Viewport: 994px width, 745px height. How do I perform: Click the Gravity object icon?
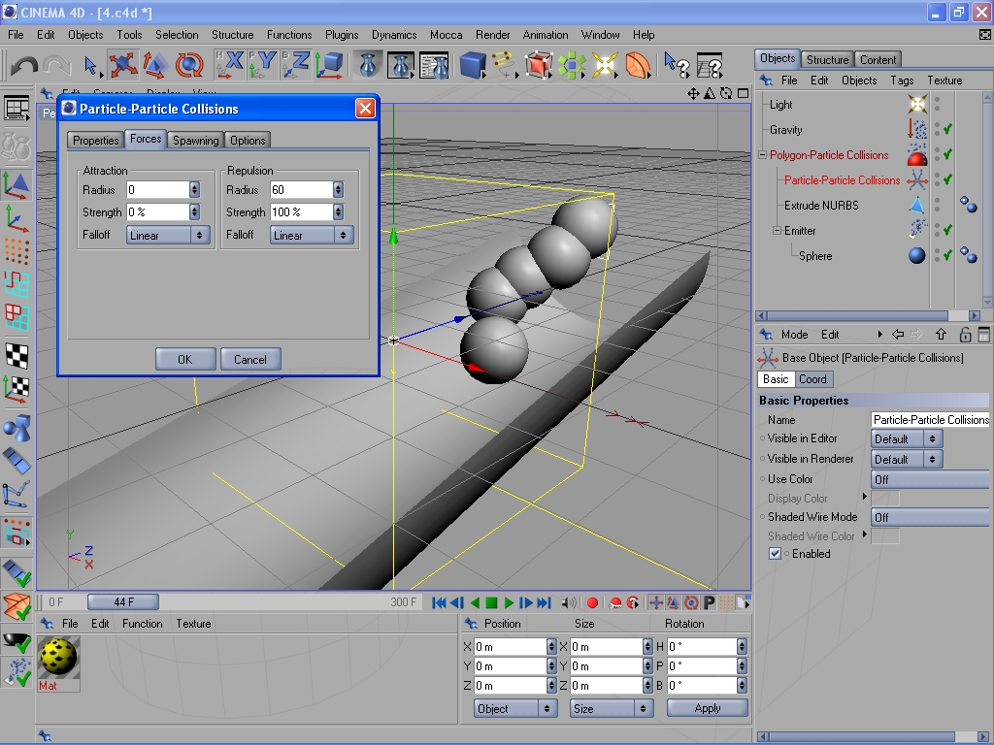[x=916, y=129]
